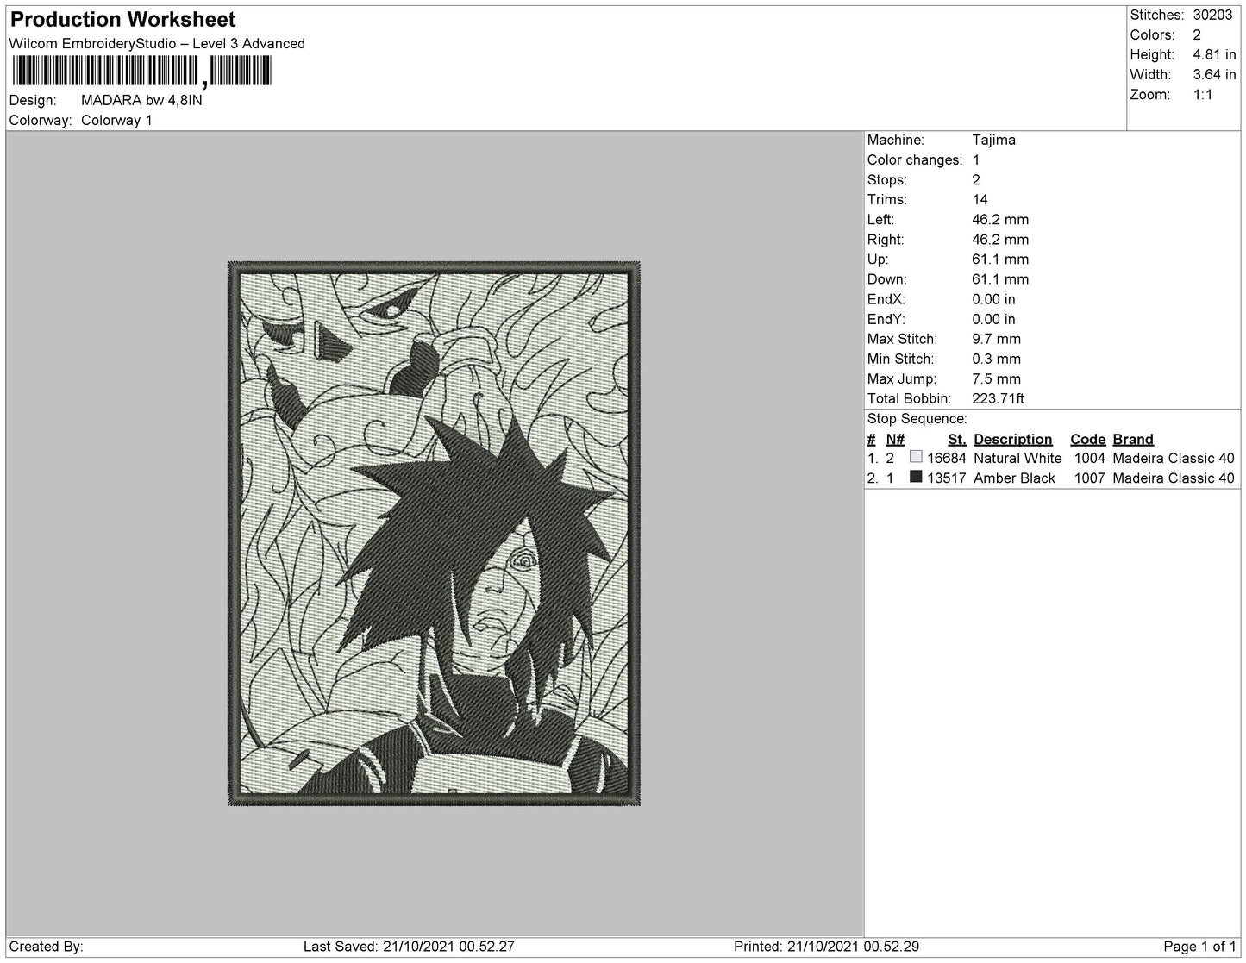Click the 'Amber Black' description
This screenshot has width=1246, height=963.
1014,478
